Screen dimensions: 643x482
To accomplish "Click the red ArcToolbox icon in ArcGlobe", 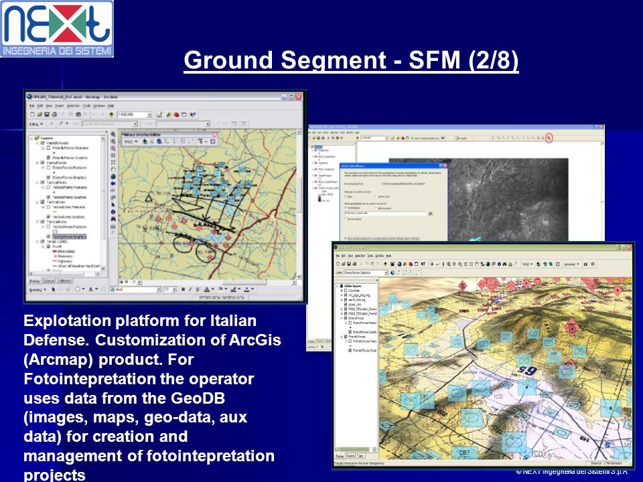I will click(411, 264).
